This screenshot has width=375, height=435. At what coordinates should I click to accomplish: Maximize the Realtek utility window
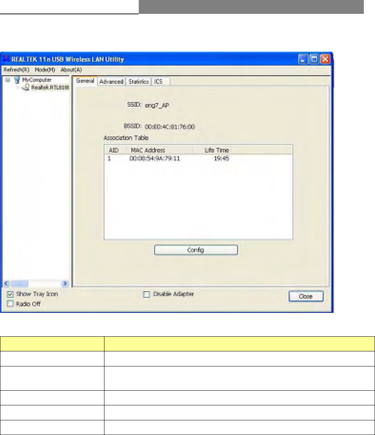click(314, 59)
